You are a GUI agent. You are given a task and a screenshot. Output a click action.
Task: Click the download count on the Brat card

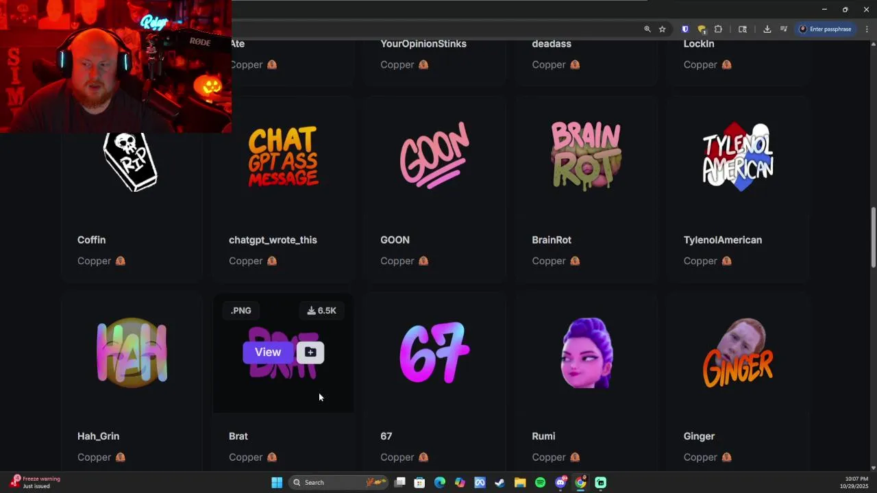point(321,310)
